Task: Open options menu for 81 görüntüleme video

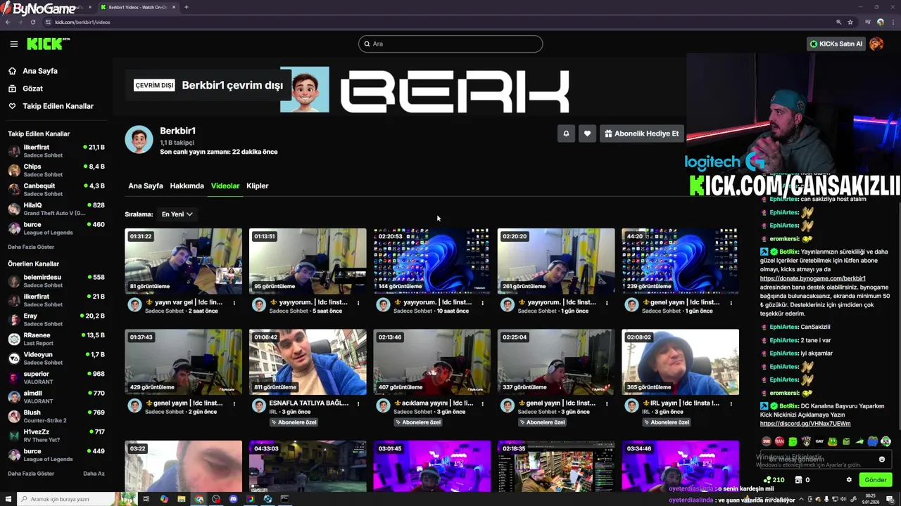Action: pos(234,304)
